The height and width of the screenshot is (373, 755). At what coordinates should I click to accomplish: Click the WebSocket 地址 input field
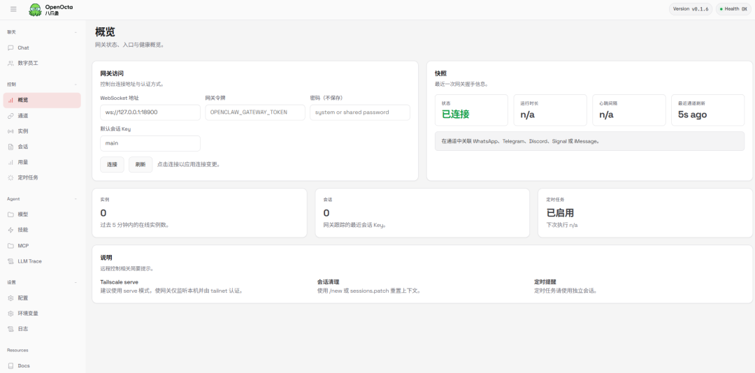[x=150, y=112]
